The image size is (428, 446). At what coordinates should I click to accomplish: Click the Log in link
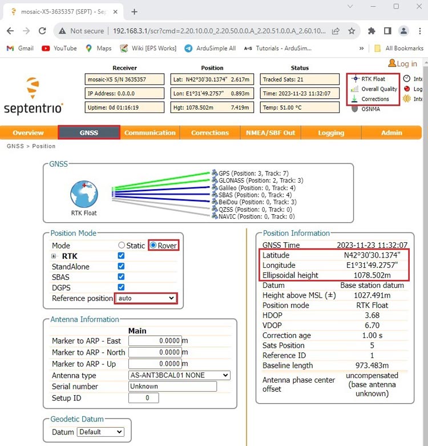(x=403, y=63)
